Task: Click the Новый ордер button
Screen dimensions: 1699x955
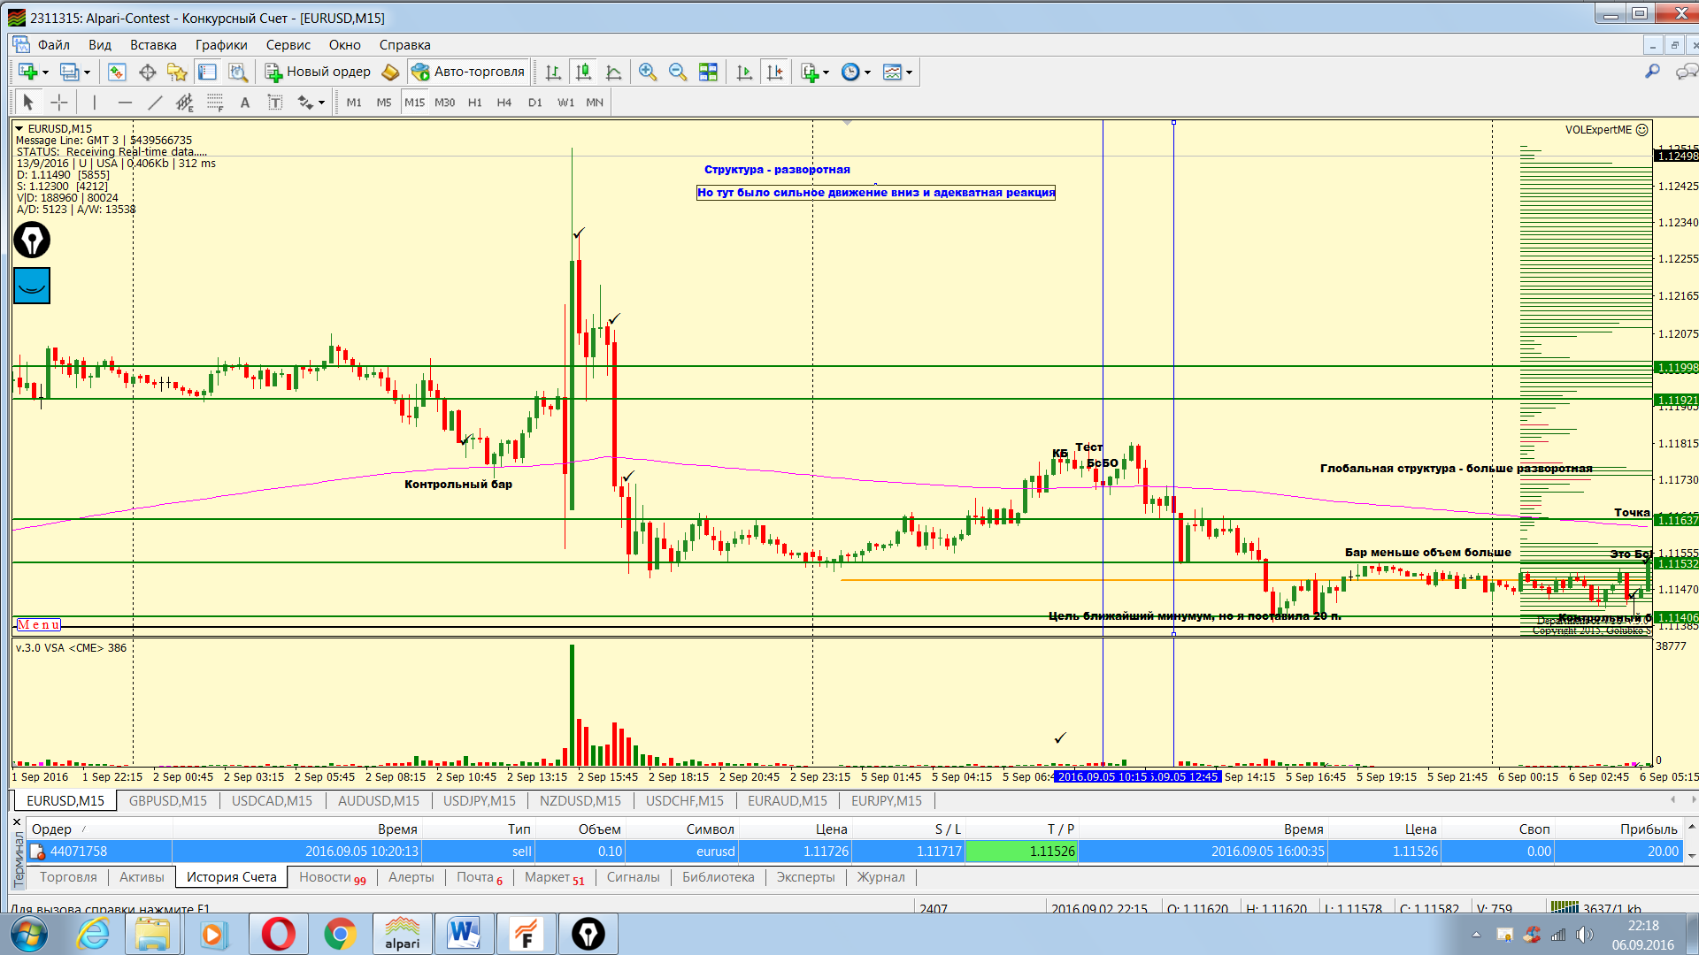Action: 318,73
